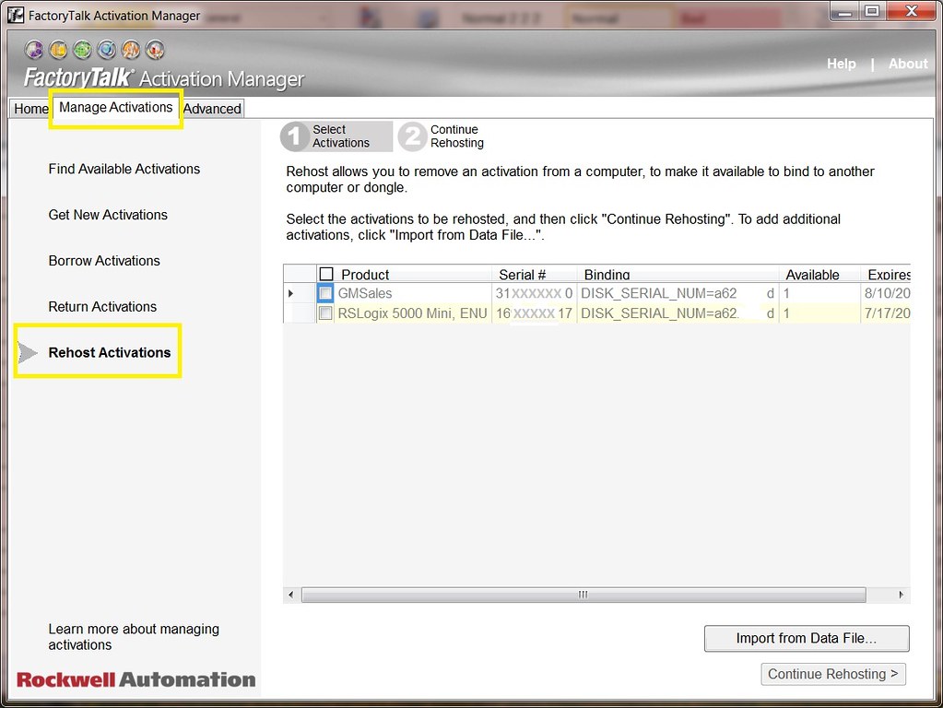The height and width of the screenshot is (708, 943).
Task: Click the green globe round icon in header
Action: [x=82, y=50]
